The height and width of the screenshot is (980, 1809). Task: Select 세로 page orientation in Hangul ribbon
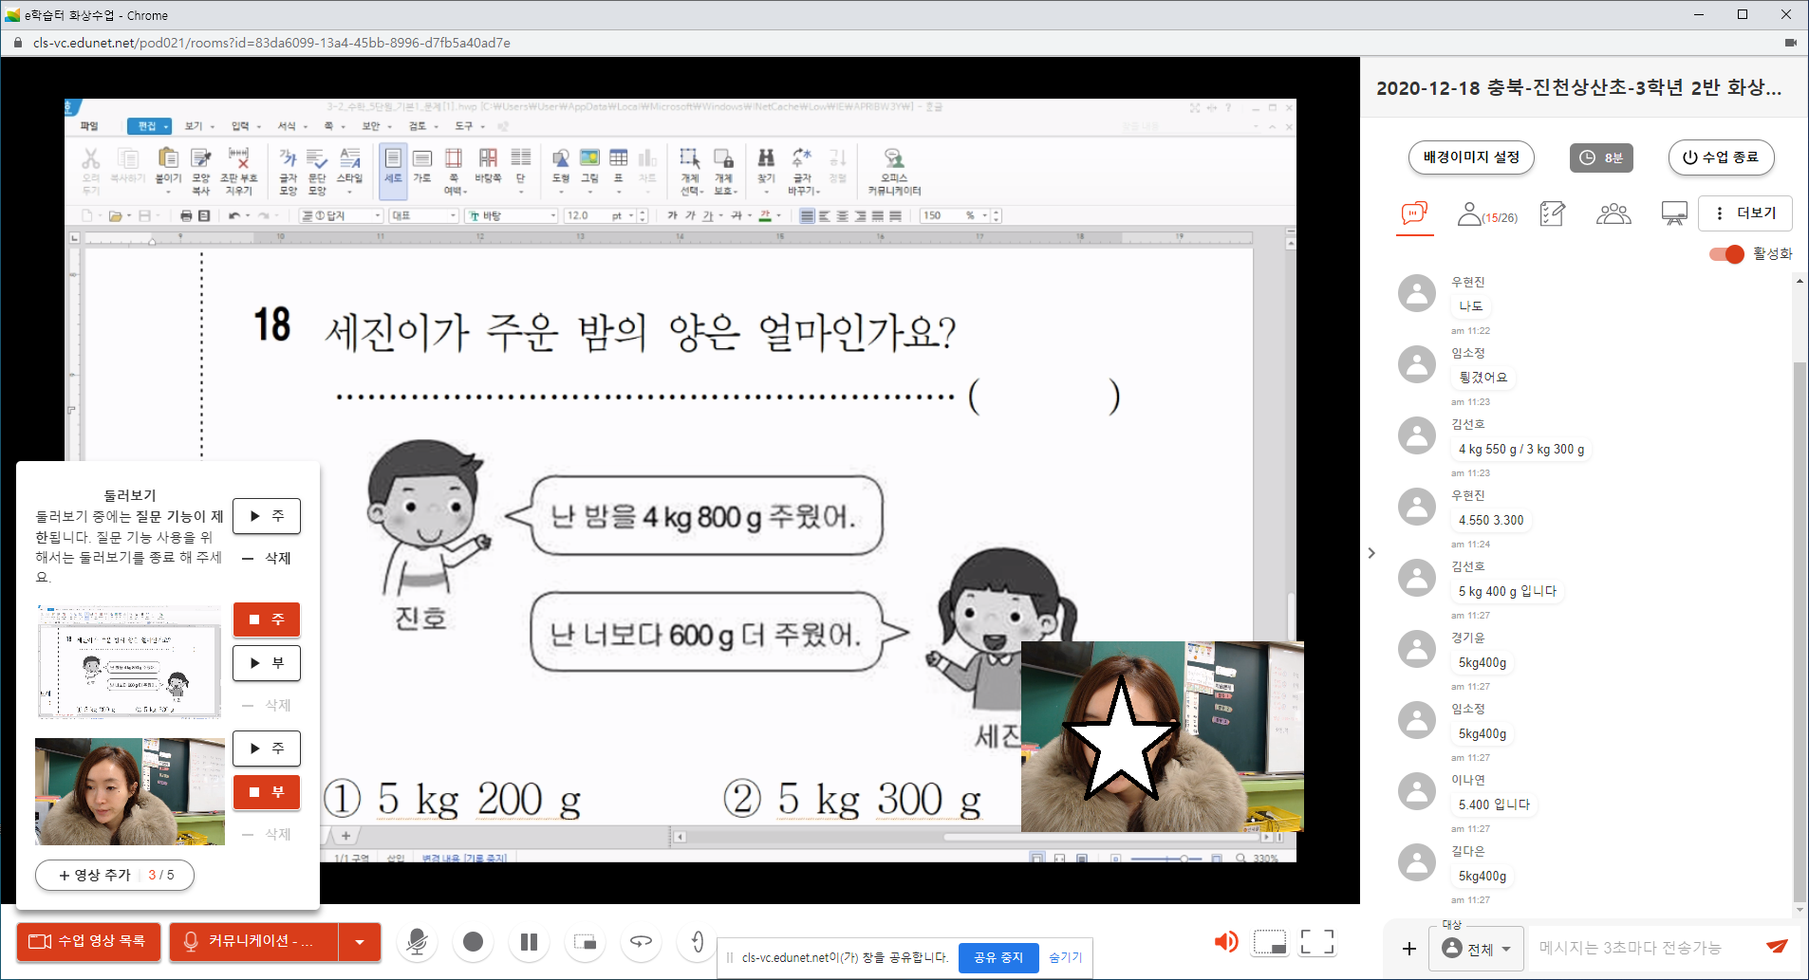point(393,171)
